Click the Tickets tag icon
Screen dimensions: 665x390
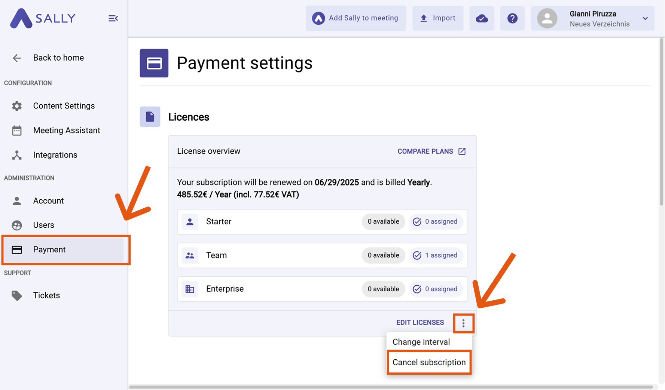tap(17, 295)
